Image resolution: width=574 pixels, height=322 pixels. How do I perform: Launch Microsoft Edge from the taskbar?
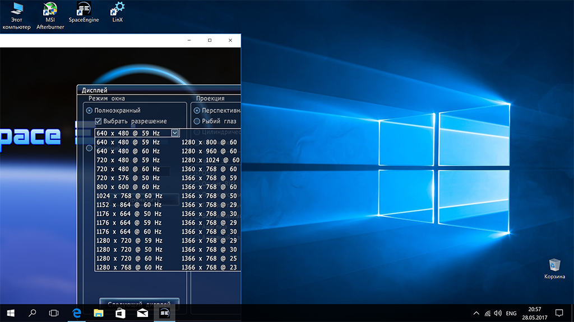(76, 313)
